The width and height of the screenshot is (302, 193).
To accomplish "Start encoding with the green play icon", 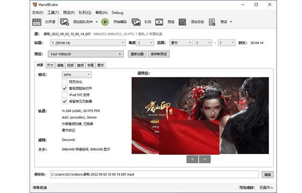I will point(105,22).
